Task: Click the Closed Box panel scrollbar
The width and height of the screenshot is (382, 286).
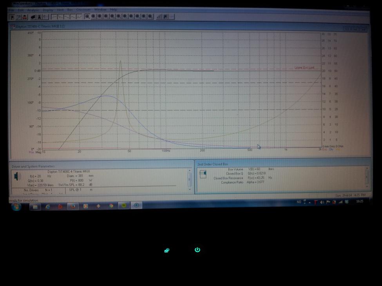Action: (367, 177)
